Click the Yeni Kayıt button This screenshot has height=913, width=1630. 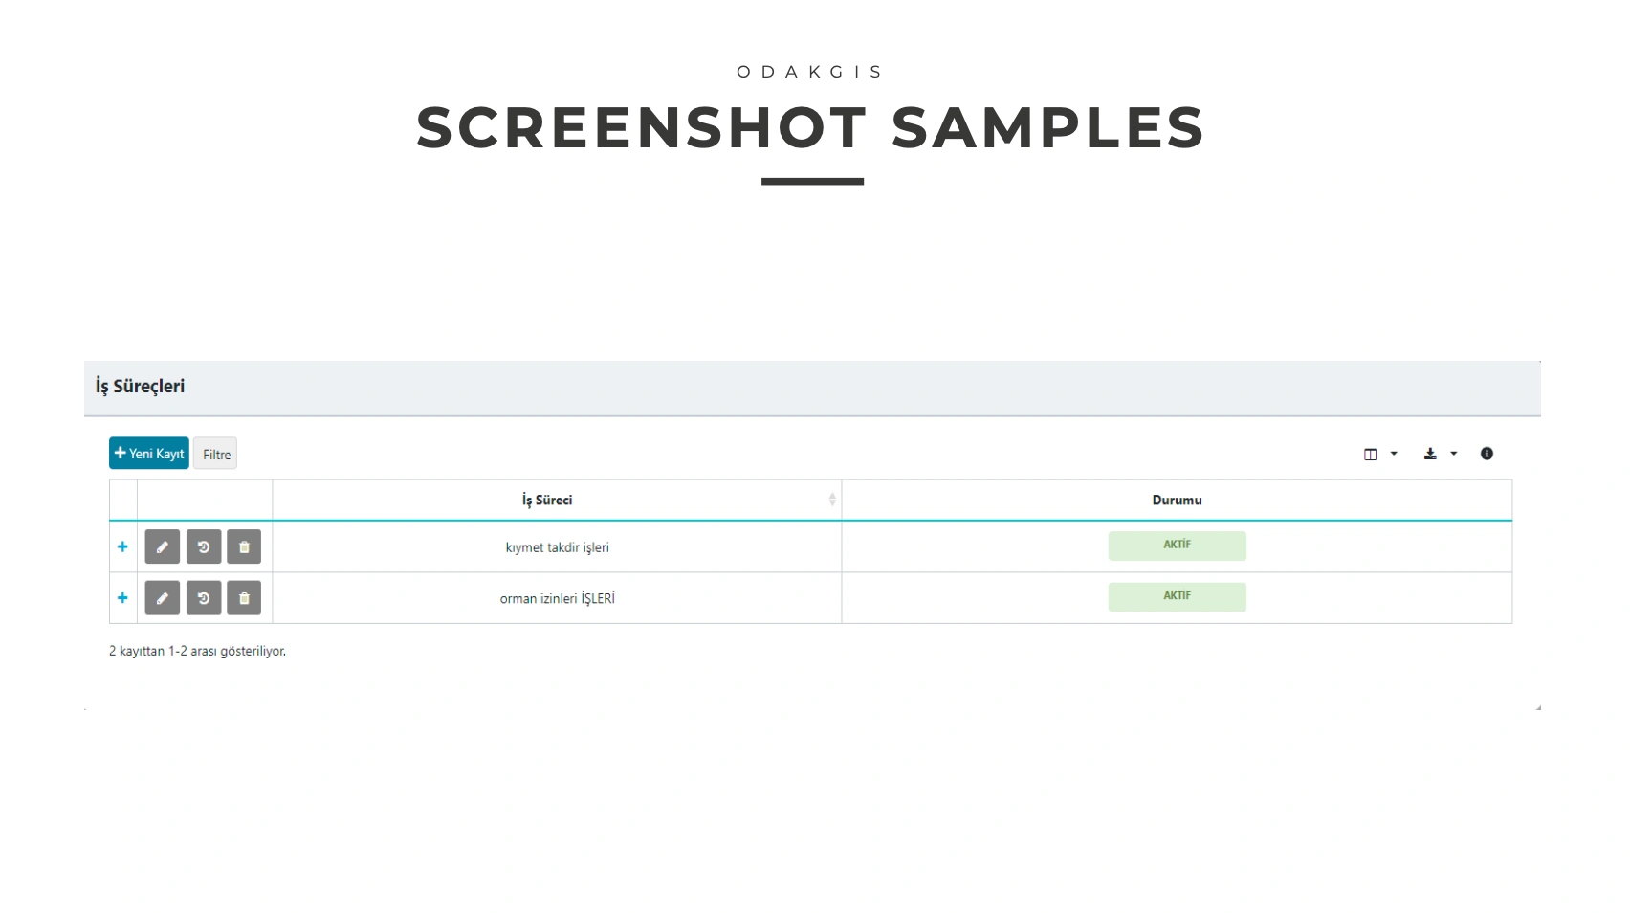(x=149, y=454)
